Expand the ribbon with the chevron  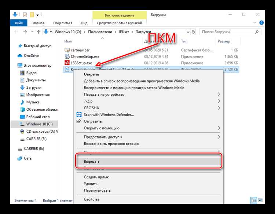[x=255, y=23]
